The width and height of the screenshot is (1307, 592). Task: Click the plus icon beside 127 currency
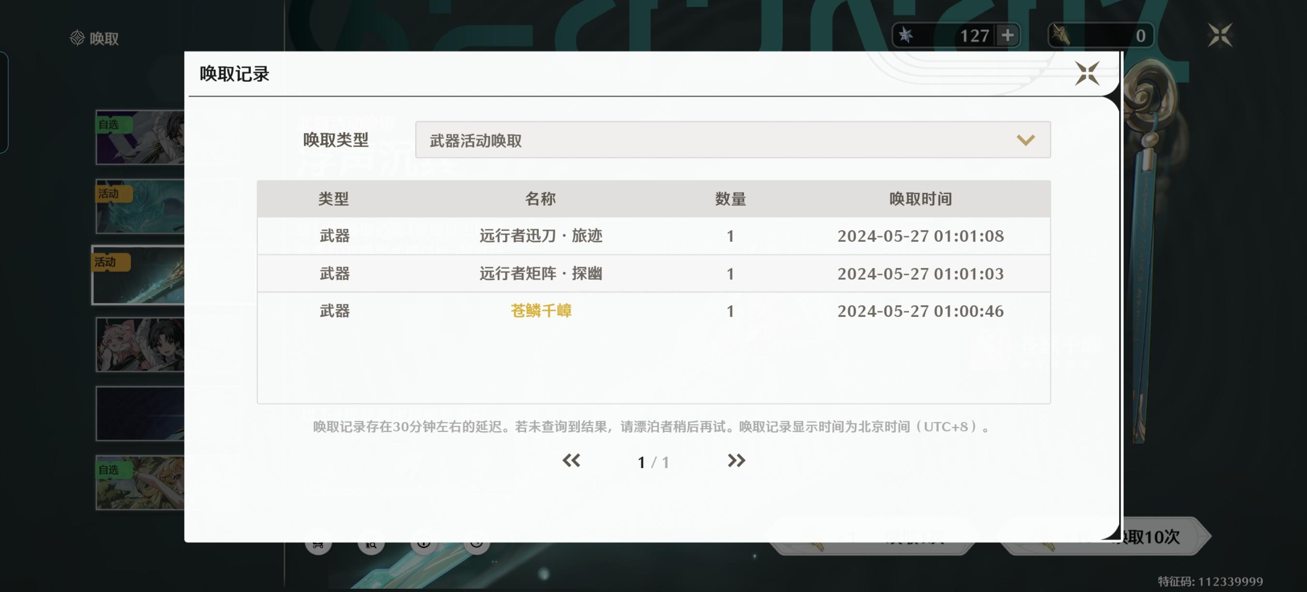pyautogui.click(x=1007, y=35)
